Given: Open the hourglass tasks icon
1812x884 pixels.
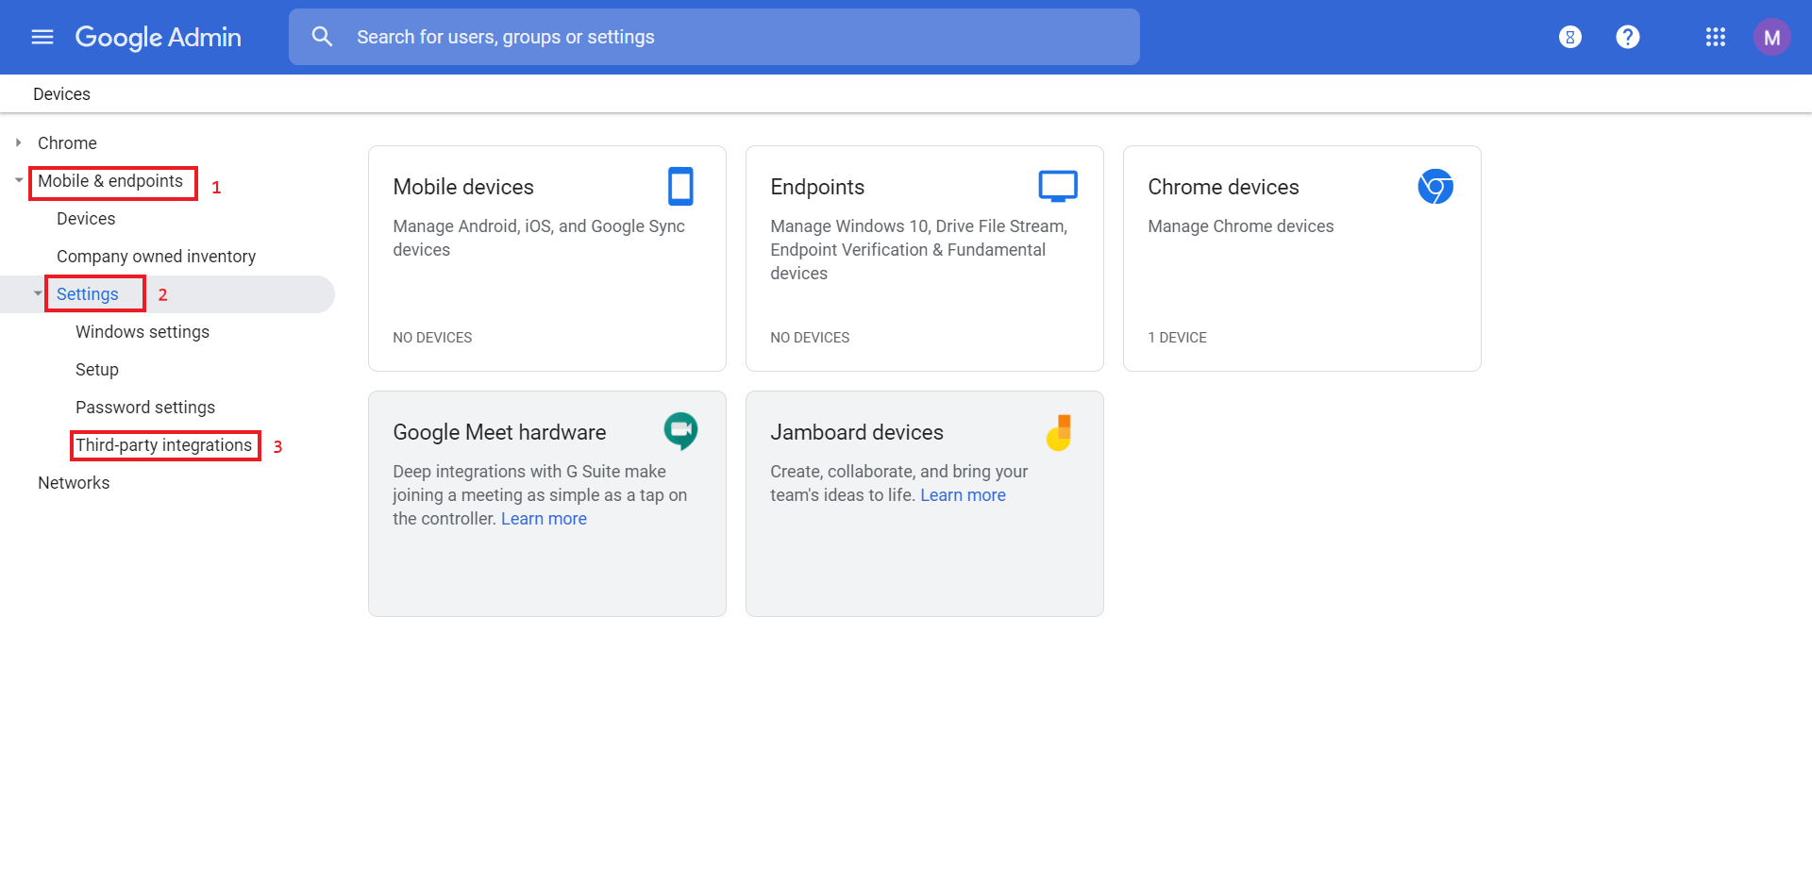Looking at the screenshot, I should point(1569,37).
